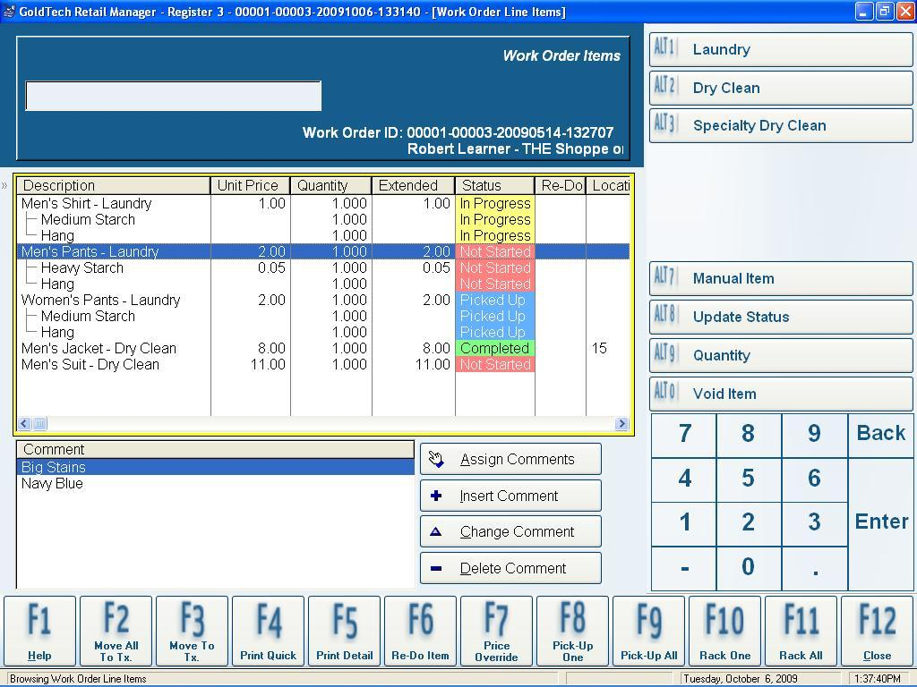Delete the Big Stains comment
Screen dimensions: 917x687
pyautogui.click(x=510, y=567)
